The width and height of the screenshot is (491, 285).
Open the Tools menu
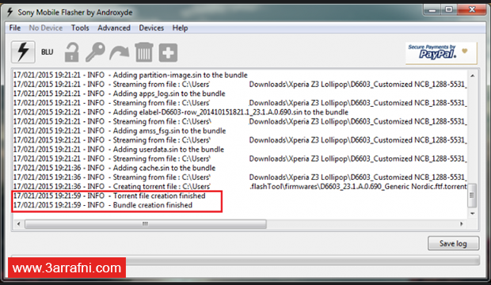click(x=80, y=28)
